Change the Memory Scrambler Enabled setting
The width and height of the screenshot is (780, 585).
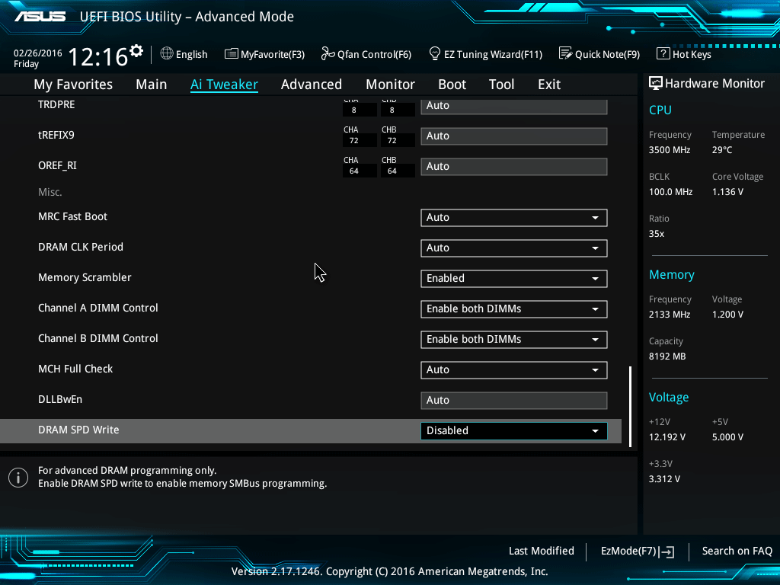point(513,279)
